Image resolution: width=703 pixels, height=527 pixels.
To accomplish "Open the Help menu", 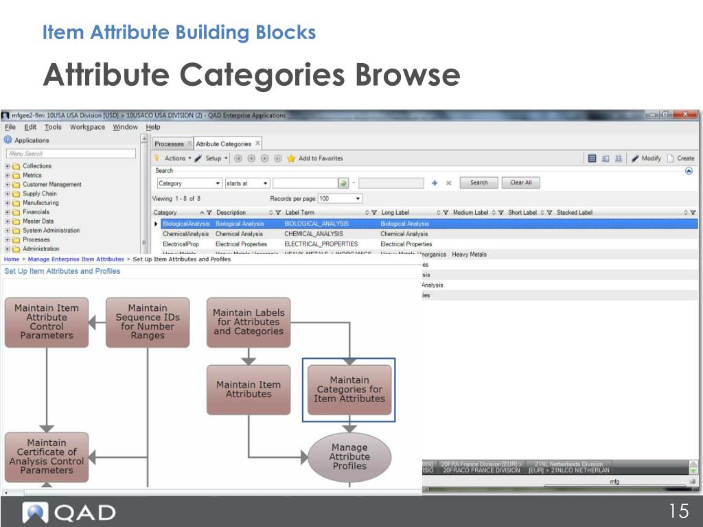I will coord(153,127).
